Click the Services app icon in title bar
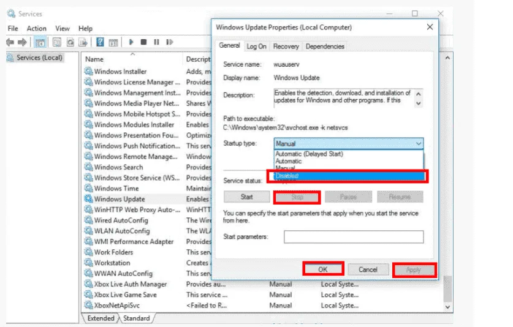This screenshot has width=513, height=327. [11, 13]
